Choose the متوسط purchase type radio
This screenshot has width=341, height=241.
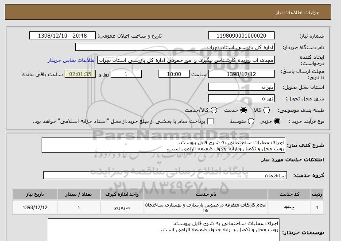click(x=251, y=121)
